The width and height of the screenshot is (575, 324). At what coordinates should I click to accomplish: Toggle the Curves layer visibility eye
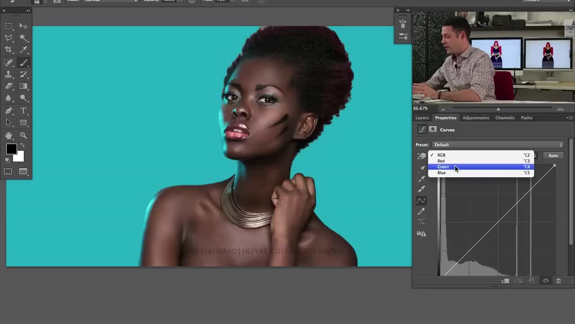coord(545,281)
